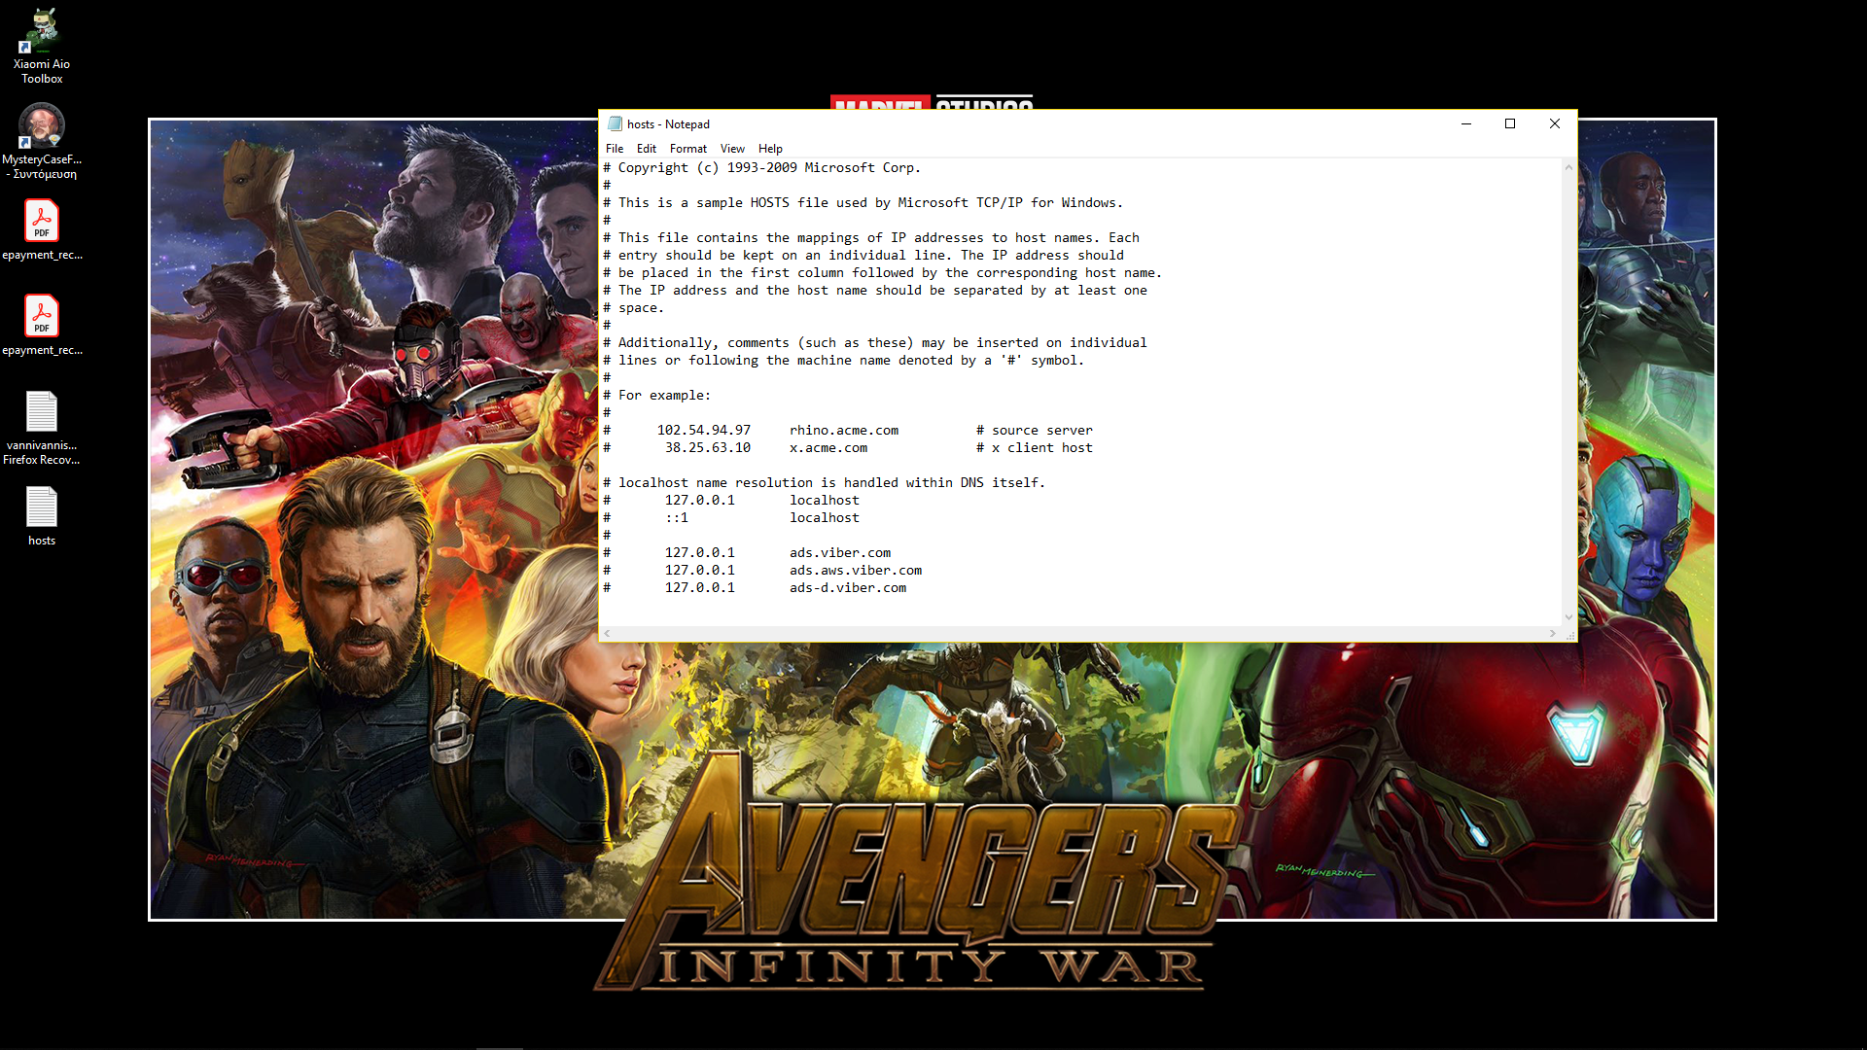Click the horizontal scrollbar right arrow
This screenshot has width=1867, height=1050.
1552,634
